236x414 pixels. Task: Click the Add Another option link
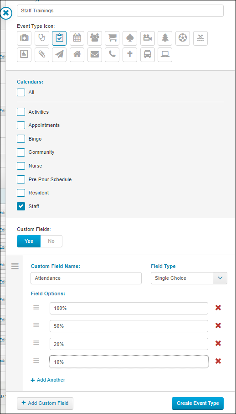tap(48, 380)
